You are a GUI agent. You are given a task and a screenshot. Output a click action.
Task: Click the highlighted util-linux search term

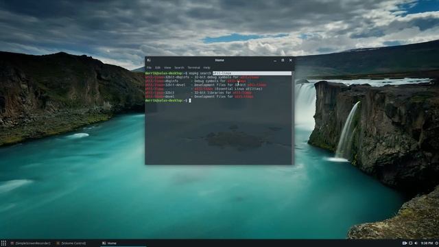222,73
